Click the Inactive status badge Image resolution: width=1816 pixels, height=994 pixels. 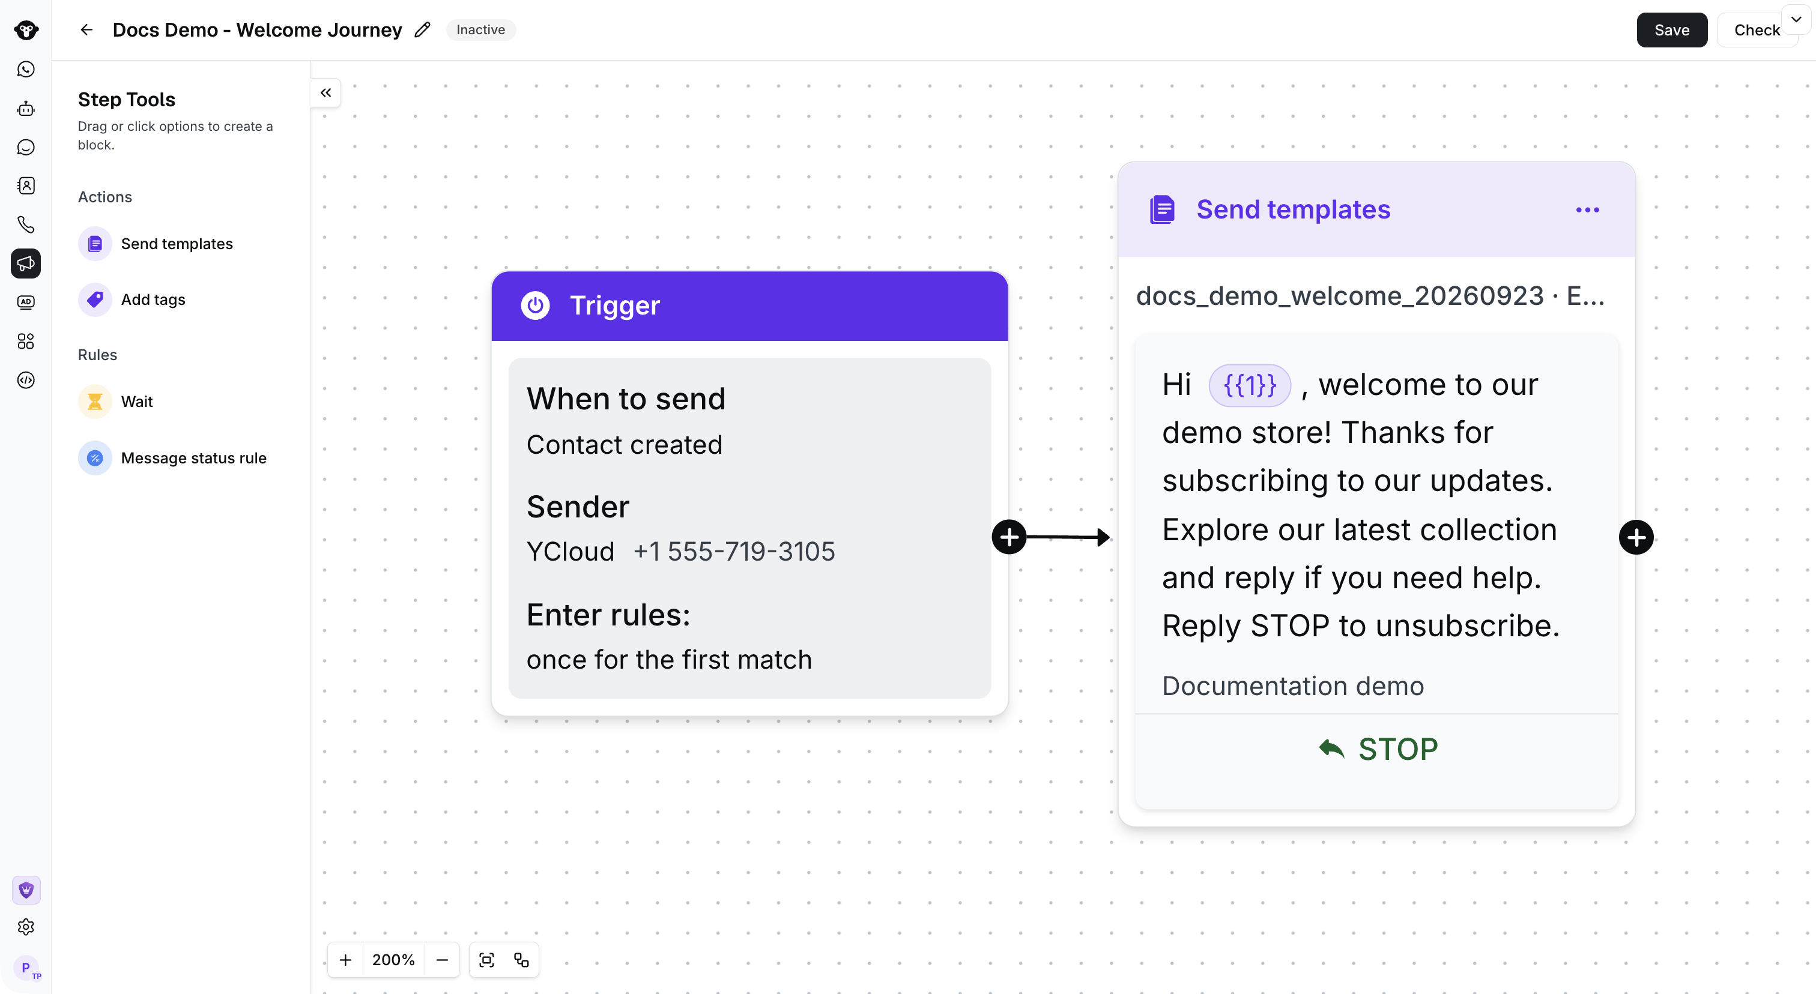point(481,29)
